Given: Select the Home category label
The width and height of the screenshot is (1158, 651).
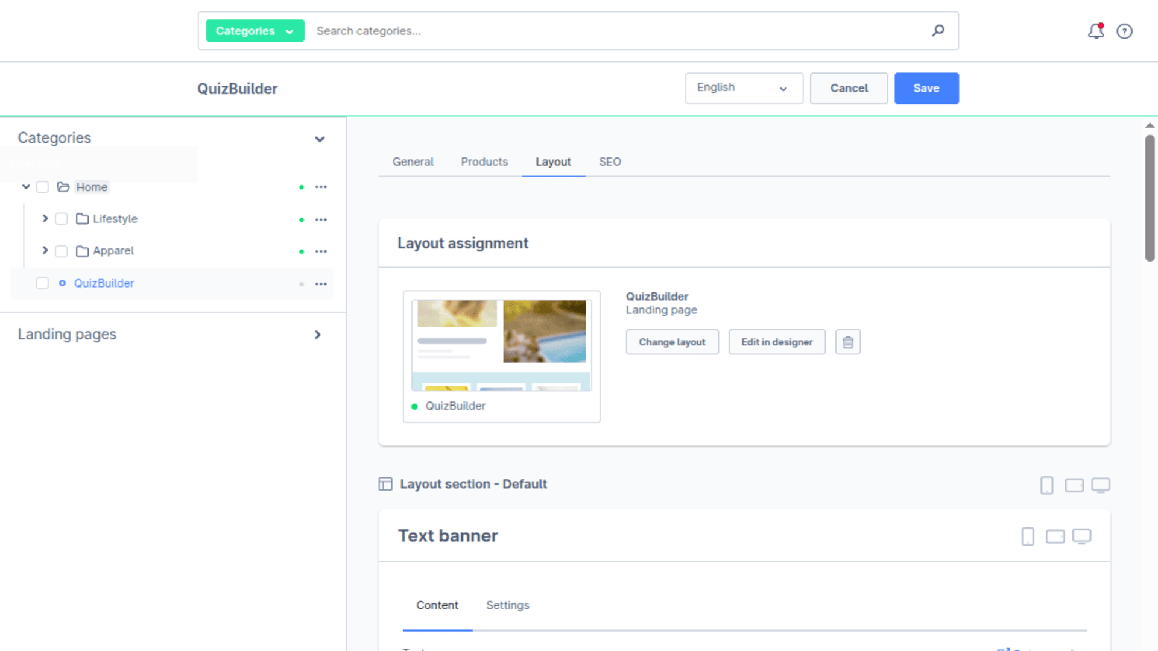Looking at the screenshot, I should coord(92,187).
